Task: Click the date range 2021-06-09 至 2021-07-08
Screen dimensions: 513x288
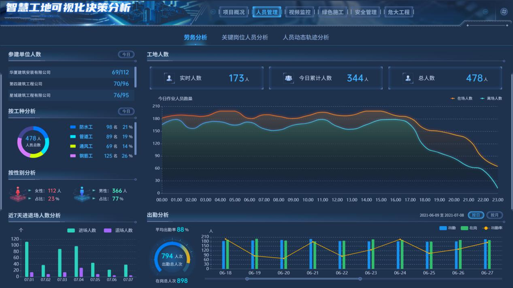Action: pos(441,215)
